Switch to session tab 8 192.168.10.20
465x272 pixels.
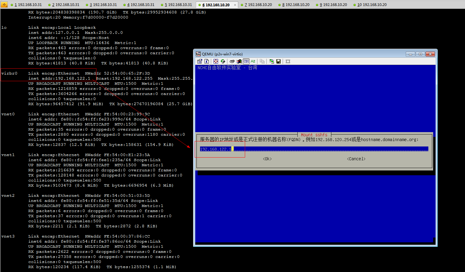293,5
